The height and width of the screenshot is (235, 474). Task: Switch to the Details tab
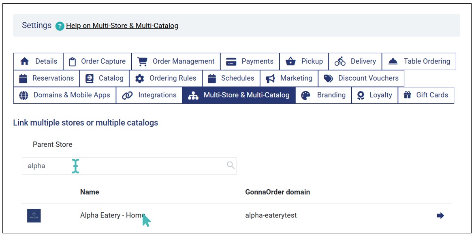click(38, 62)
